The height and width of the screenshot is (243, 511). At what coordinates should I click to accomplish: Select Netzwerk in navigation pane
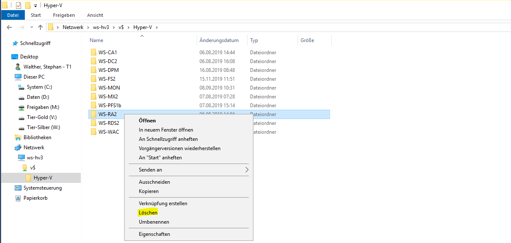coord(34,148)
